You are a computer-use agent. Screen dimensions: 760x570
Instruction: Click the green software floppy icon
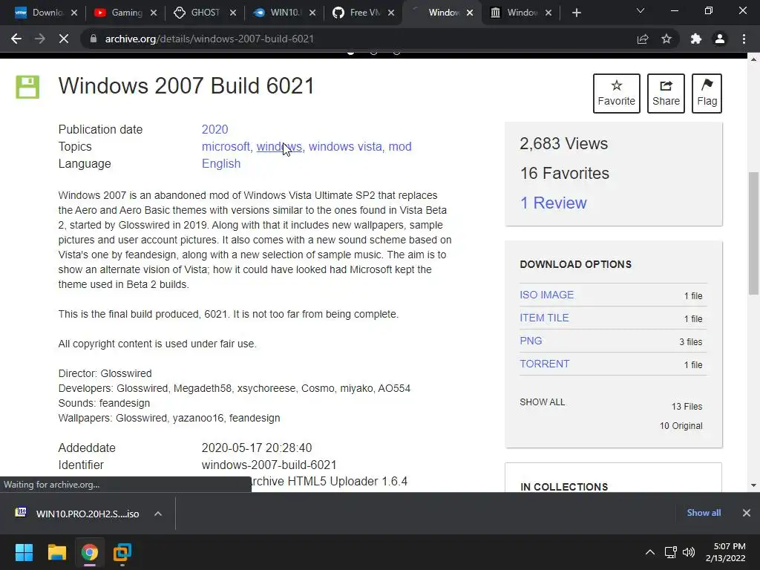(x=27, y=88)
